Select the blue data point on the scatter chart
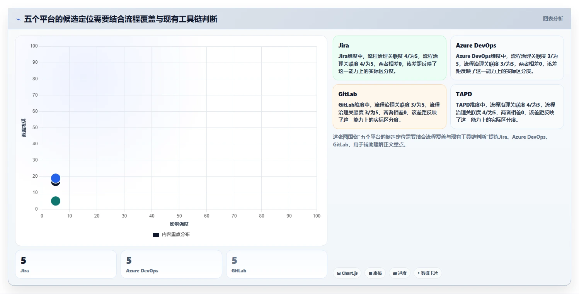The image size is (579, 294). pos(56,178)
